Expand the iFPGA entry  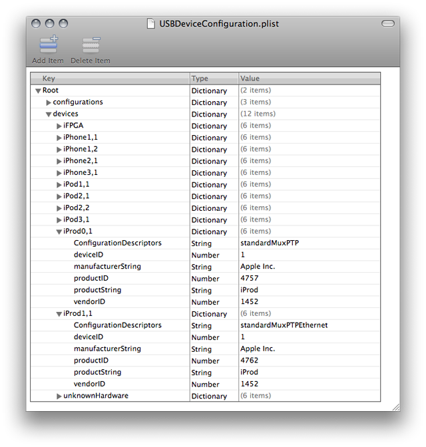click(59, 126)
